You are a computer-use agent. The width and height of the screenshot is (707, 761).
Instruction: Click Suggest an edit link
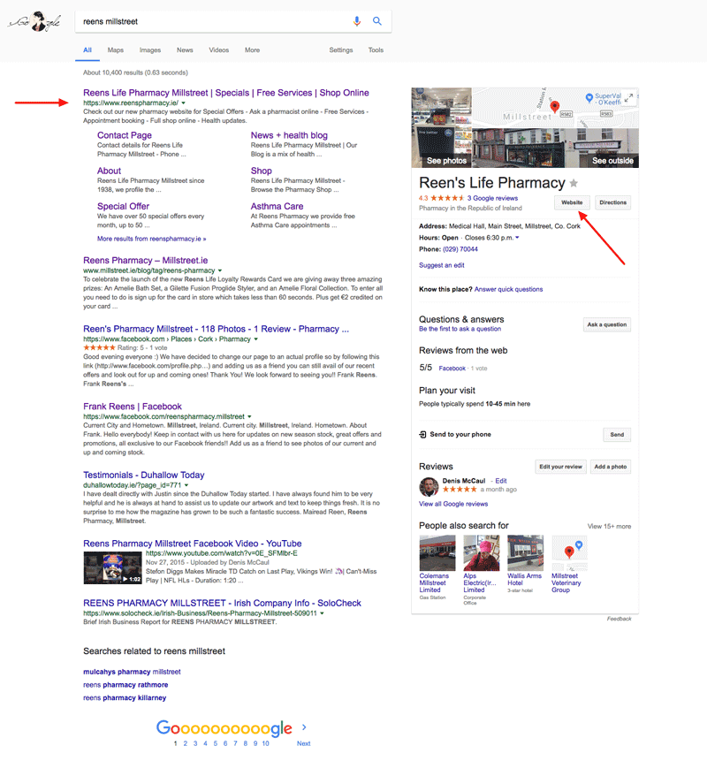[x=442, y=265]
